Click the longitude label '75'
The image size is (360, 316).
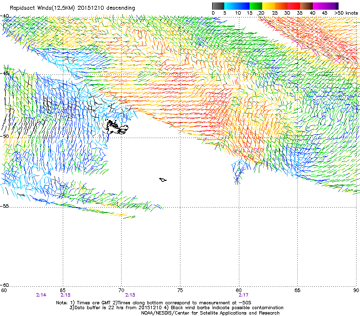point(180,290)
